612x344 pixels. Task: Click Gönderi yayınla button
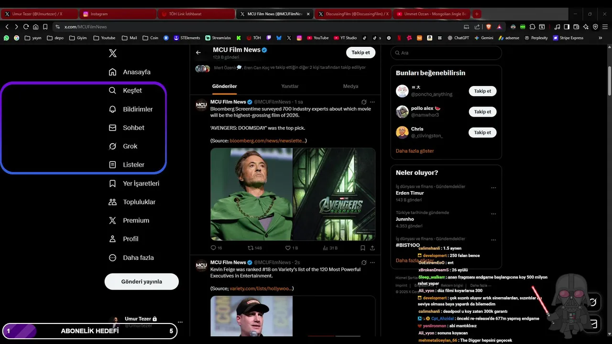pyautogui.click(x=142, y=281)
